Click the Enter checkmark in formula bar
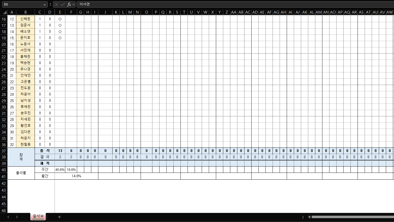The height and width of the screenshot is (222, 394). tap(62, 4)
